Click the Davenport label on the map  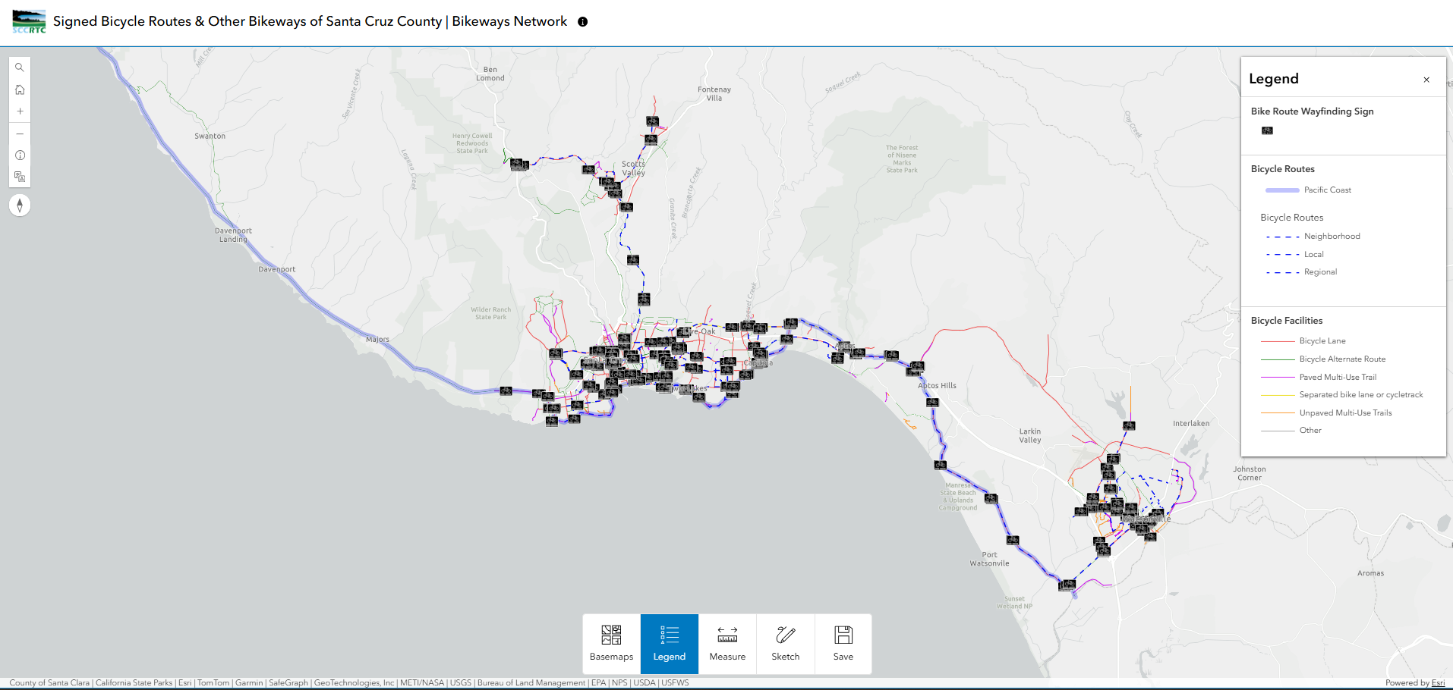pyautogui.click(x=276, y=269)
